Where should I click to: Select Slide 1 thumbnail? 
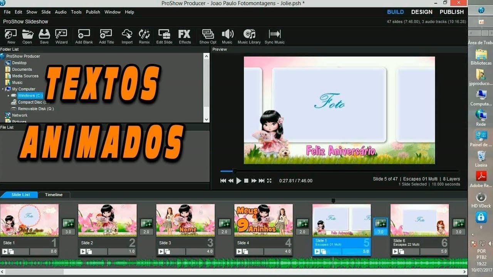tap(29, 220)
